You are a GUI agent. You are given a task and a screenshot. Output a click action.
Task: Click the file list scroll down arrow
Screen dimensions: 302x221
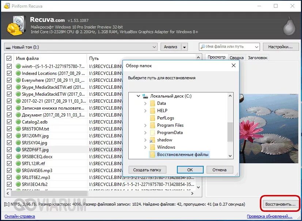tap(199, 187)
